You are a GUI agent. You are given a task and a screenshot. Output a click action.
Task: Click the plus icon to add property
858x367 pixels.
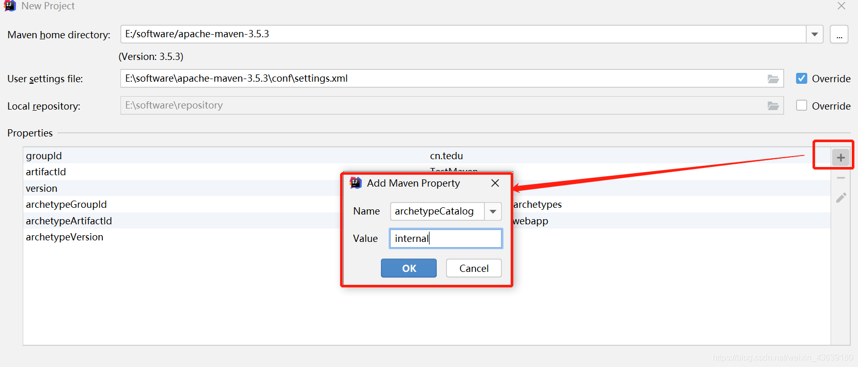[840, 158]
